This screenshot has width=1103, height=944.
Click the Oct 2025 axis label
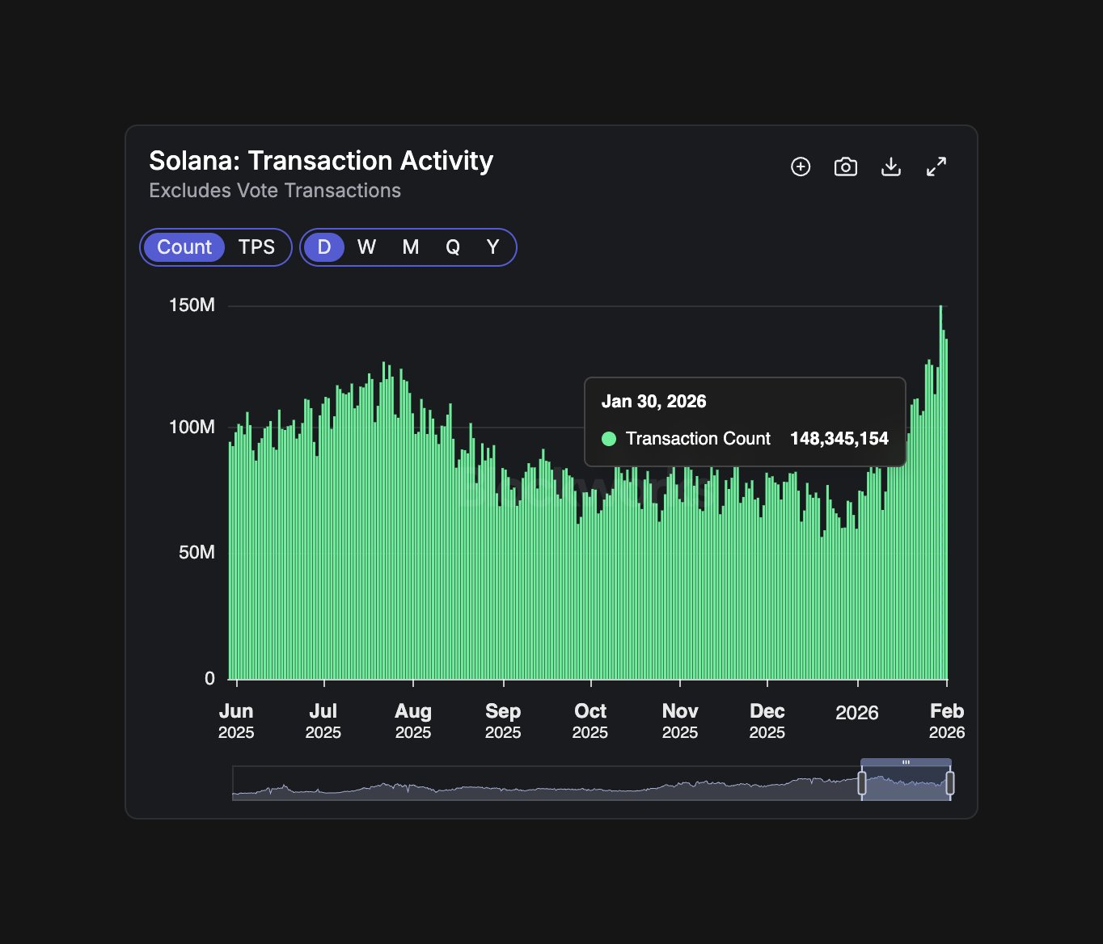(x=590, y=721)
